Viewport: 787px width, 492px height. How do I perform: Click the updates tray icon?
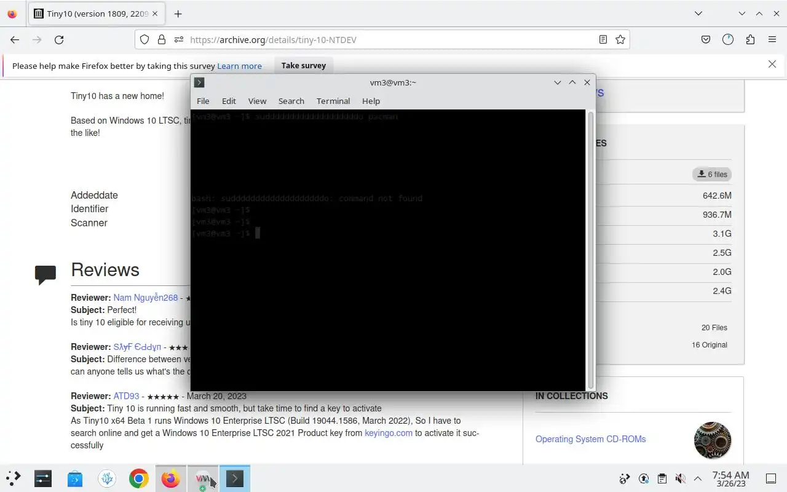(644, 478)
